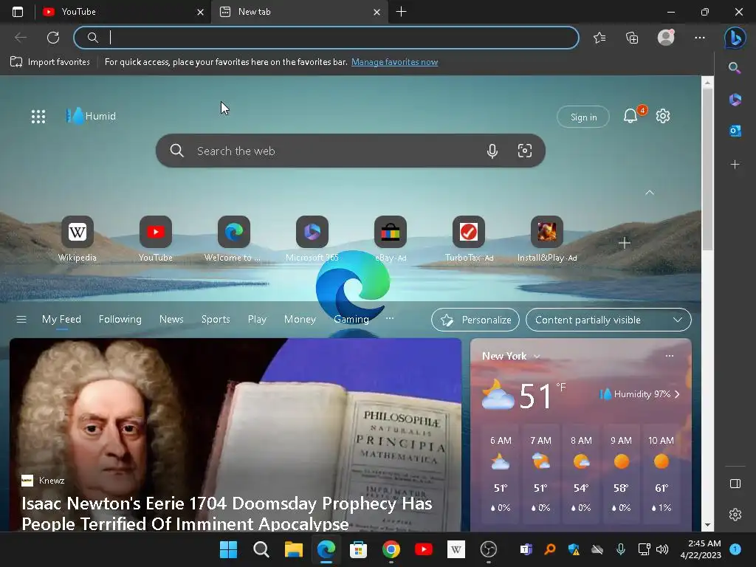The width and height of the screenshot is (756, 567).
Task: Open Outlook in the sidebar
Action: (x=735, y=131)
